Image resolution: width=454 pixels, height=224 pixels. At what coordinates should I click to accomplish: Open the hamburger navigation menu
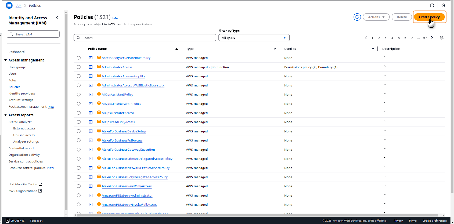9,5
